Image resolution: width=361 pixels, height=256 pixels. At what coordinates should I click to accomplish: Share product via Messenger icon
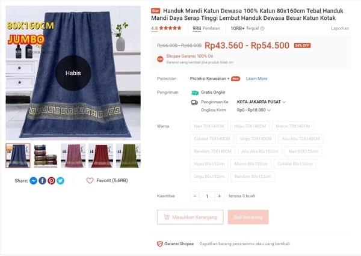pyautogui.click(x=33, y=181)
